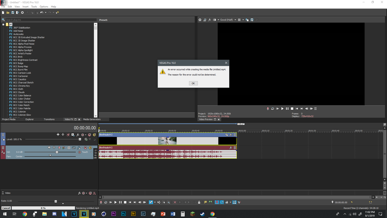Screen dimensions: 387x218
Task: Create a new project from the toolbar
Action: tap(3, 12)
